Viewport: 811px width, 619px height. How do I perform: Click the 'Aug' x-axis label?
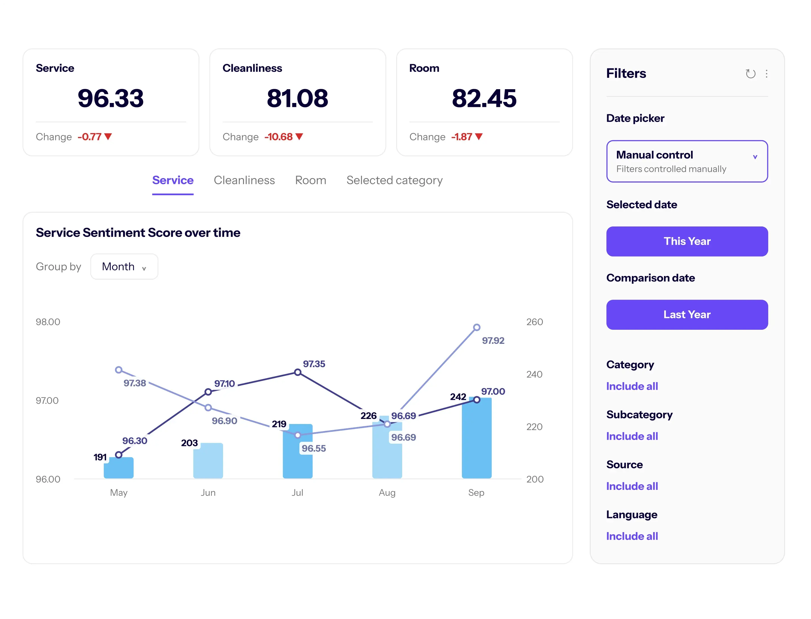point(387,493)
